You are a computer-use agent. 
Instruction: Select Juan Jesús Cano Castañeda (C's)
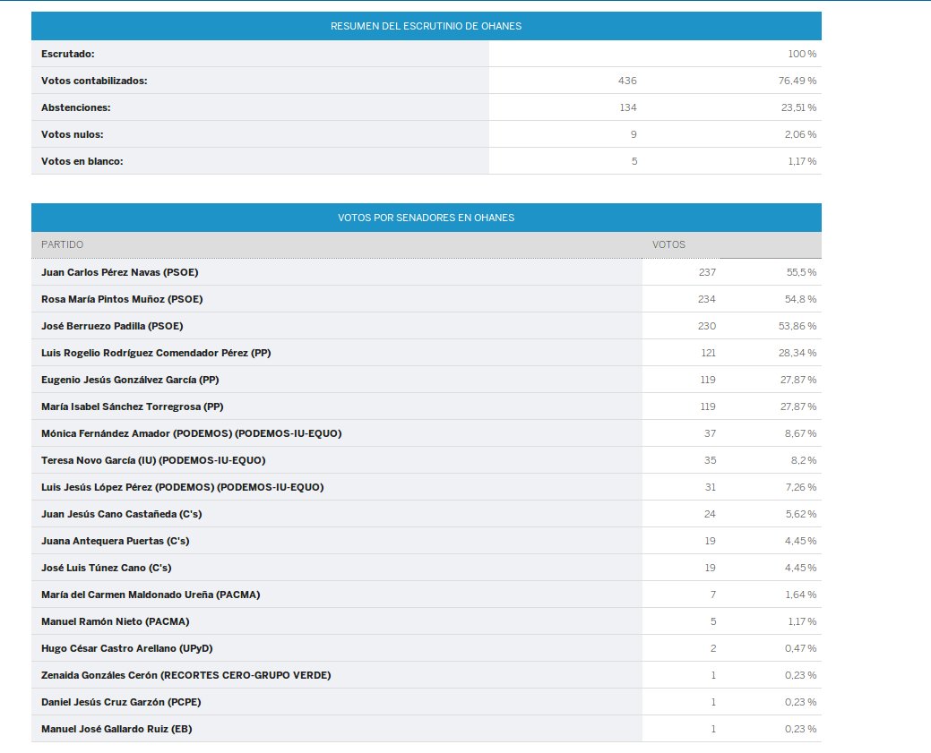121,514
